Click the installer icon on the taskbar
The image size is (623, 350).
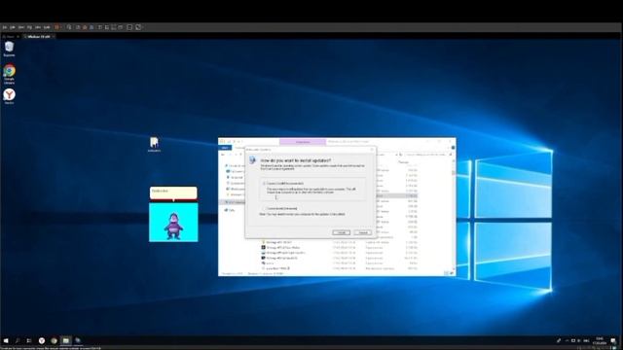78,340
